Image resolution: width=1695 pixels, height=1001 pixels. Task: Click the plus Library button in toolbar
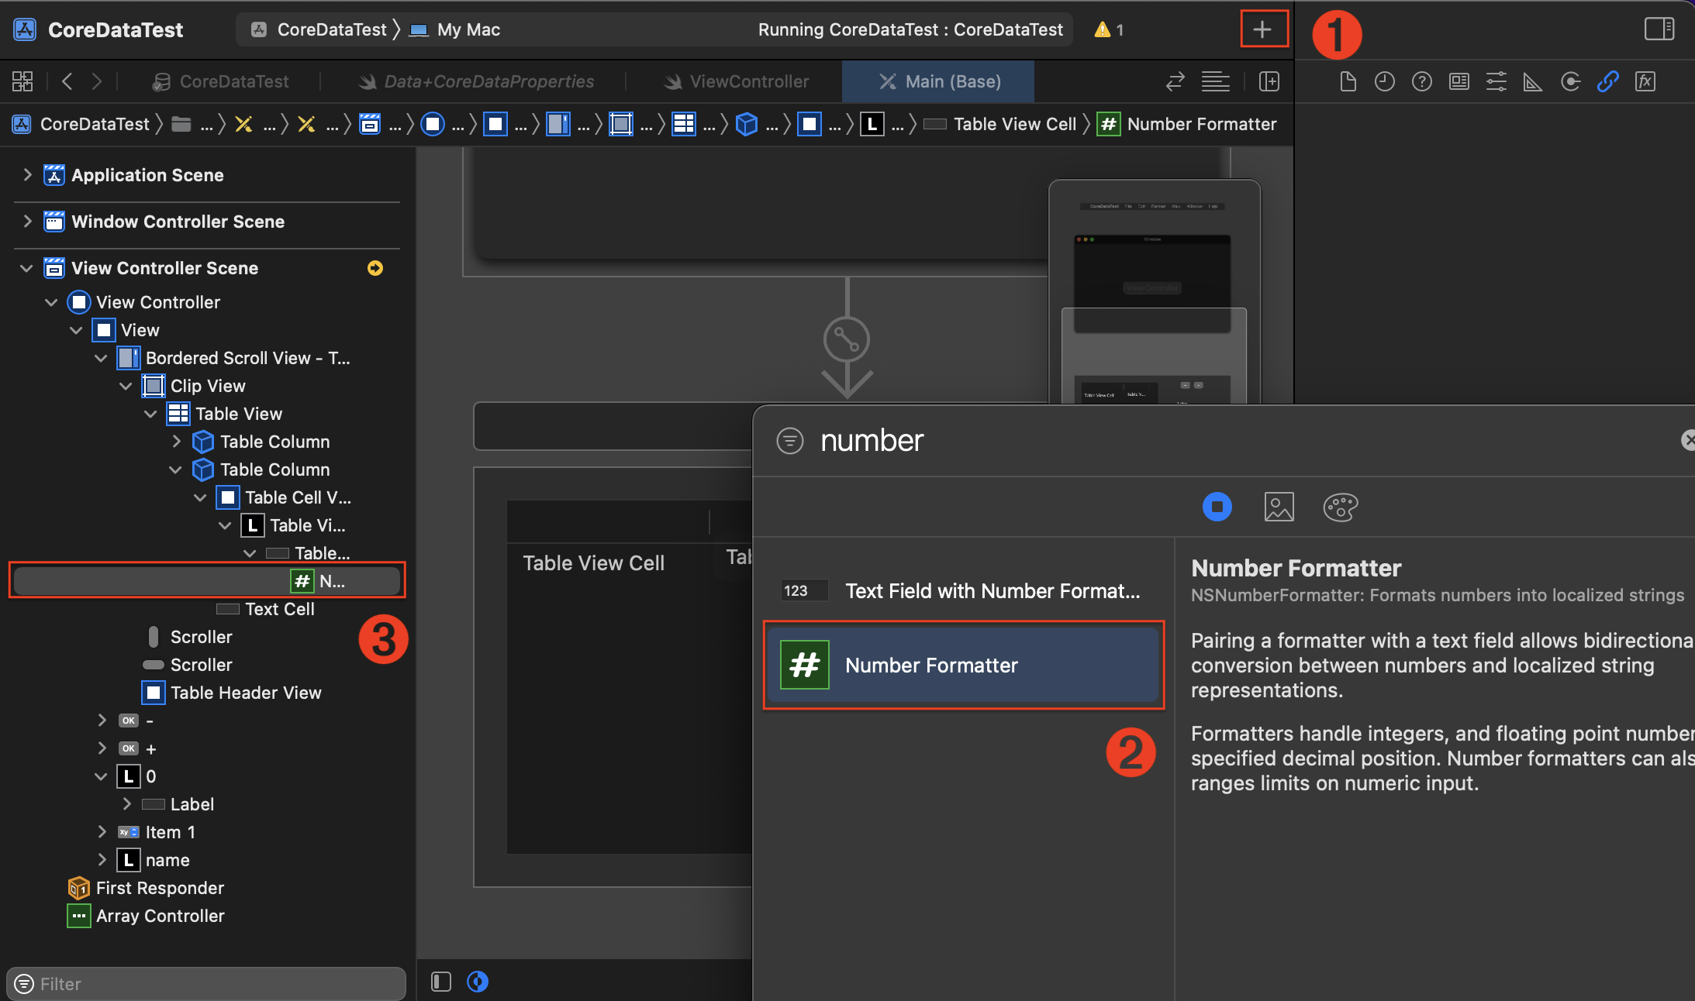1262,29
